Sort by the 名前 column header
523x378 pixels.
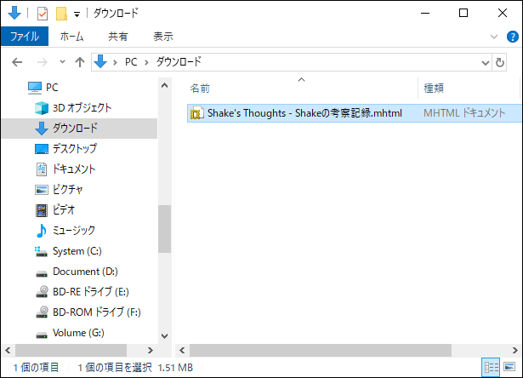point(200,89)
